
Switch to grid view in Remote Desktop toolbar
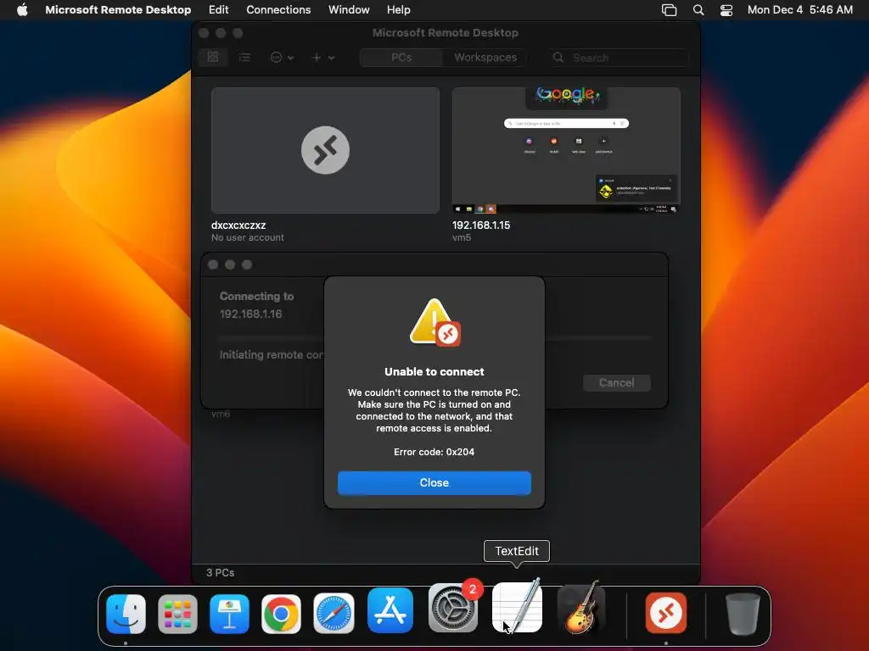point(213,57)
